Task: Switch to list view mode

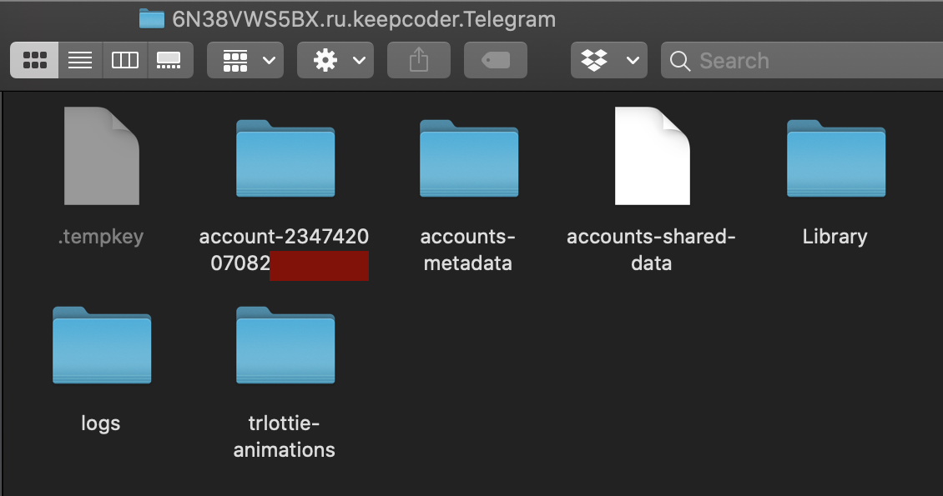Action: [80, 60]
